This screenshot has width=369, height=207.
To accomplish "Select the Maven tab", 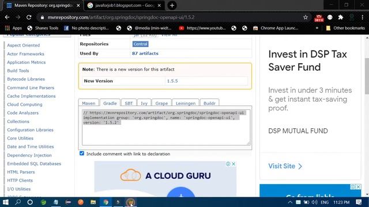I will click(88, 103).
